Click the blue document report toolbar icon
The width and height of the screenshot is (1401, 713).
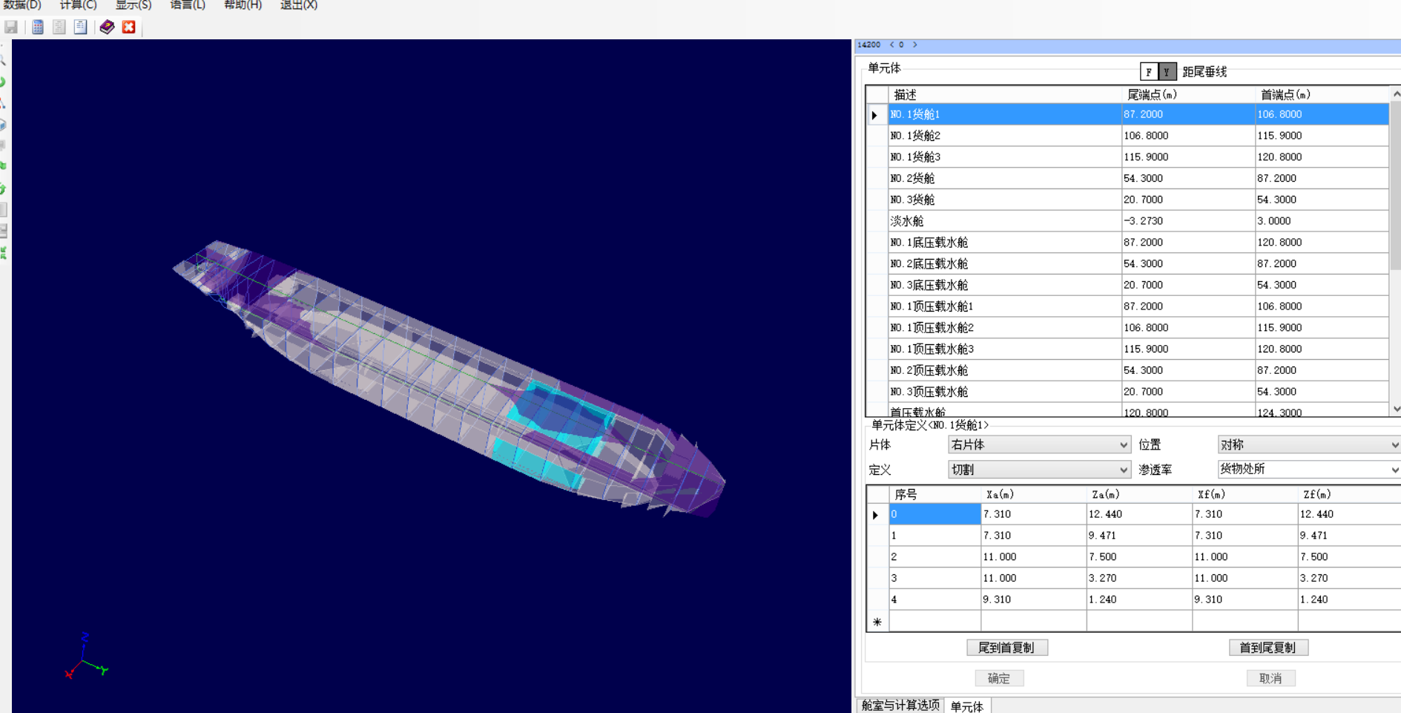tap(80, 27)
